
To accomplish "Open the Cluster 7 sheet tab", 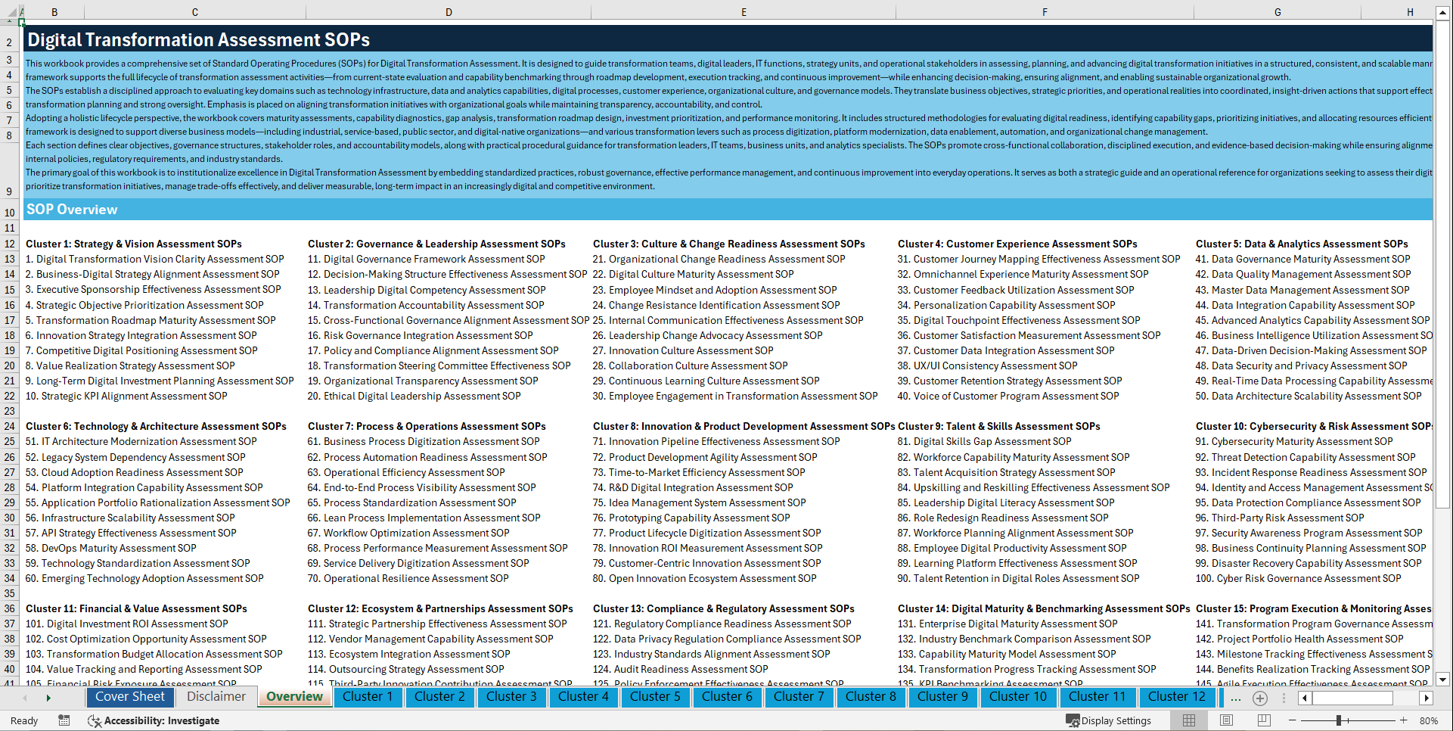I will click(799, 697).
